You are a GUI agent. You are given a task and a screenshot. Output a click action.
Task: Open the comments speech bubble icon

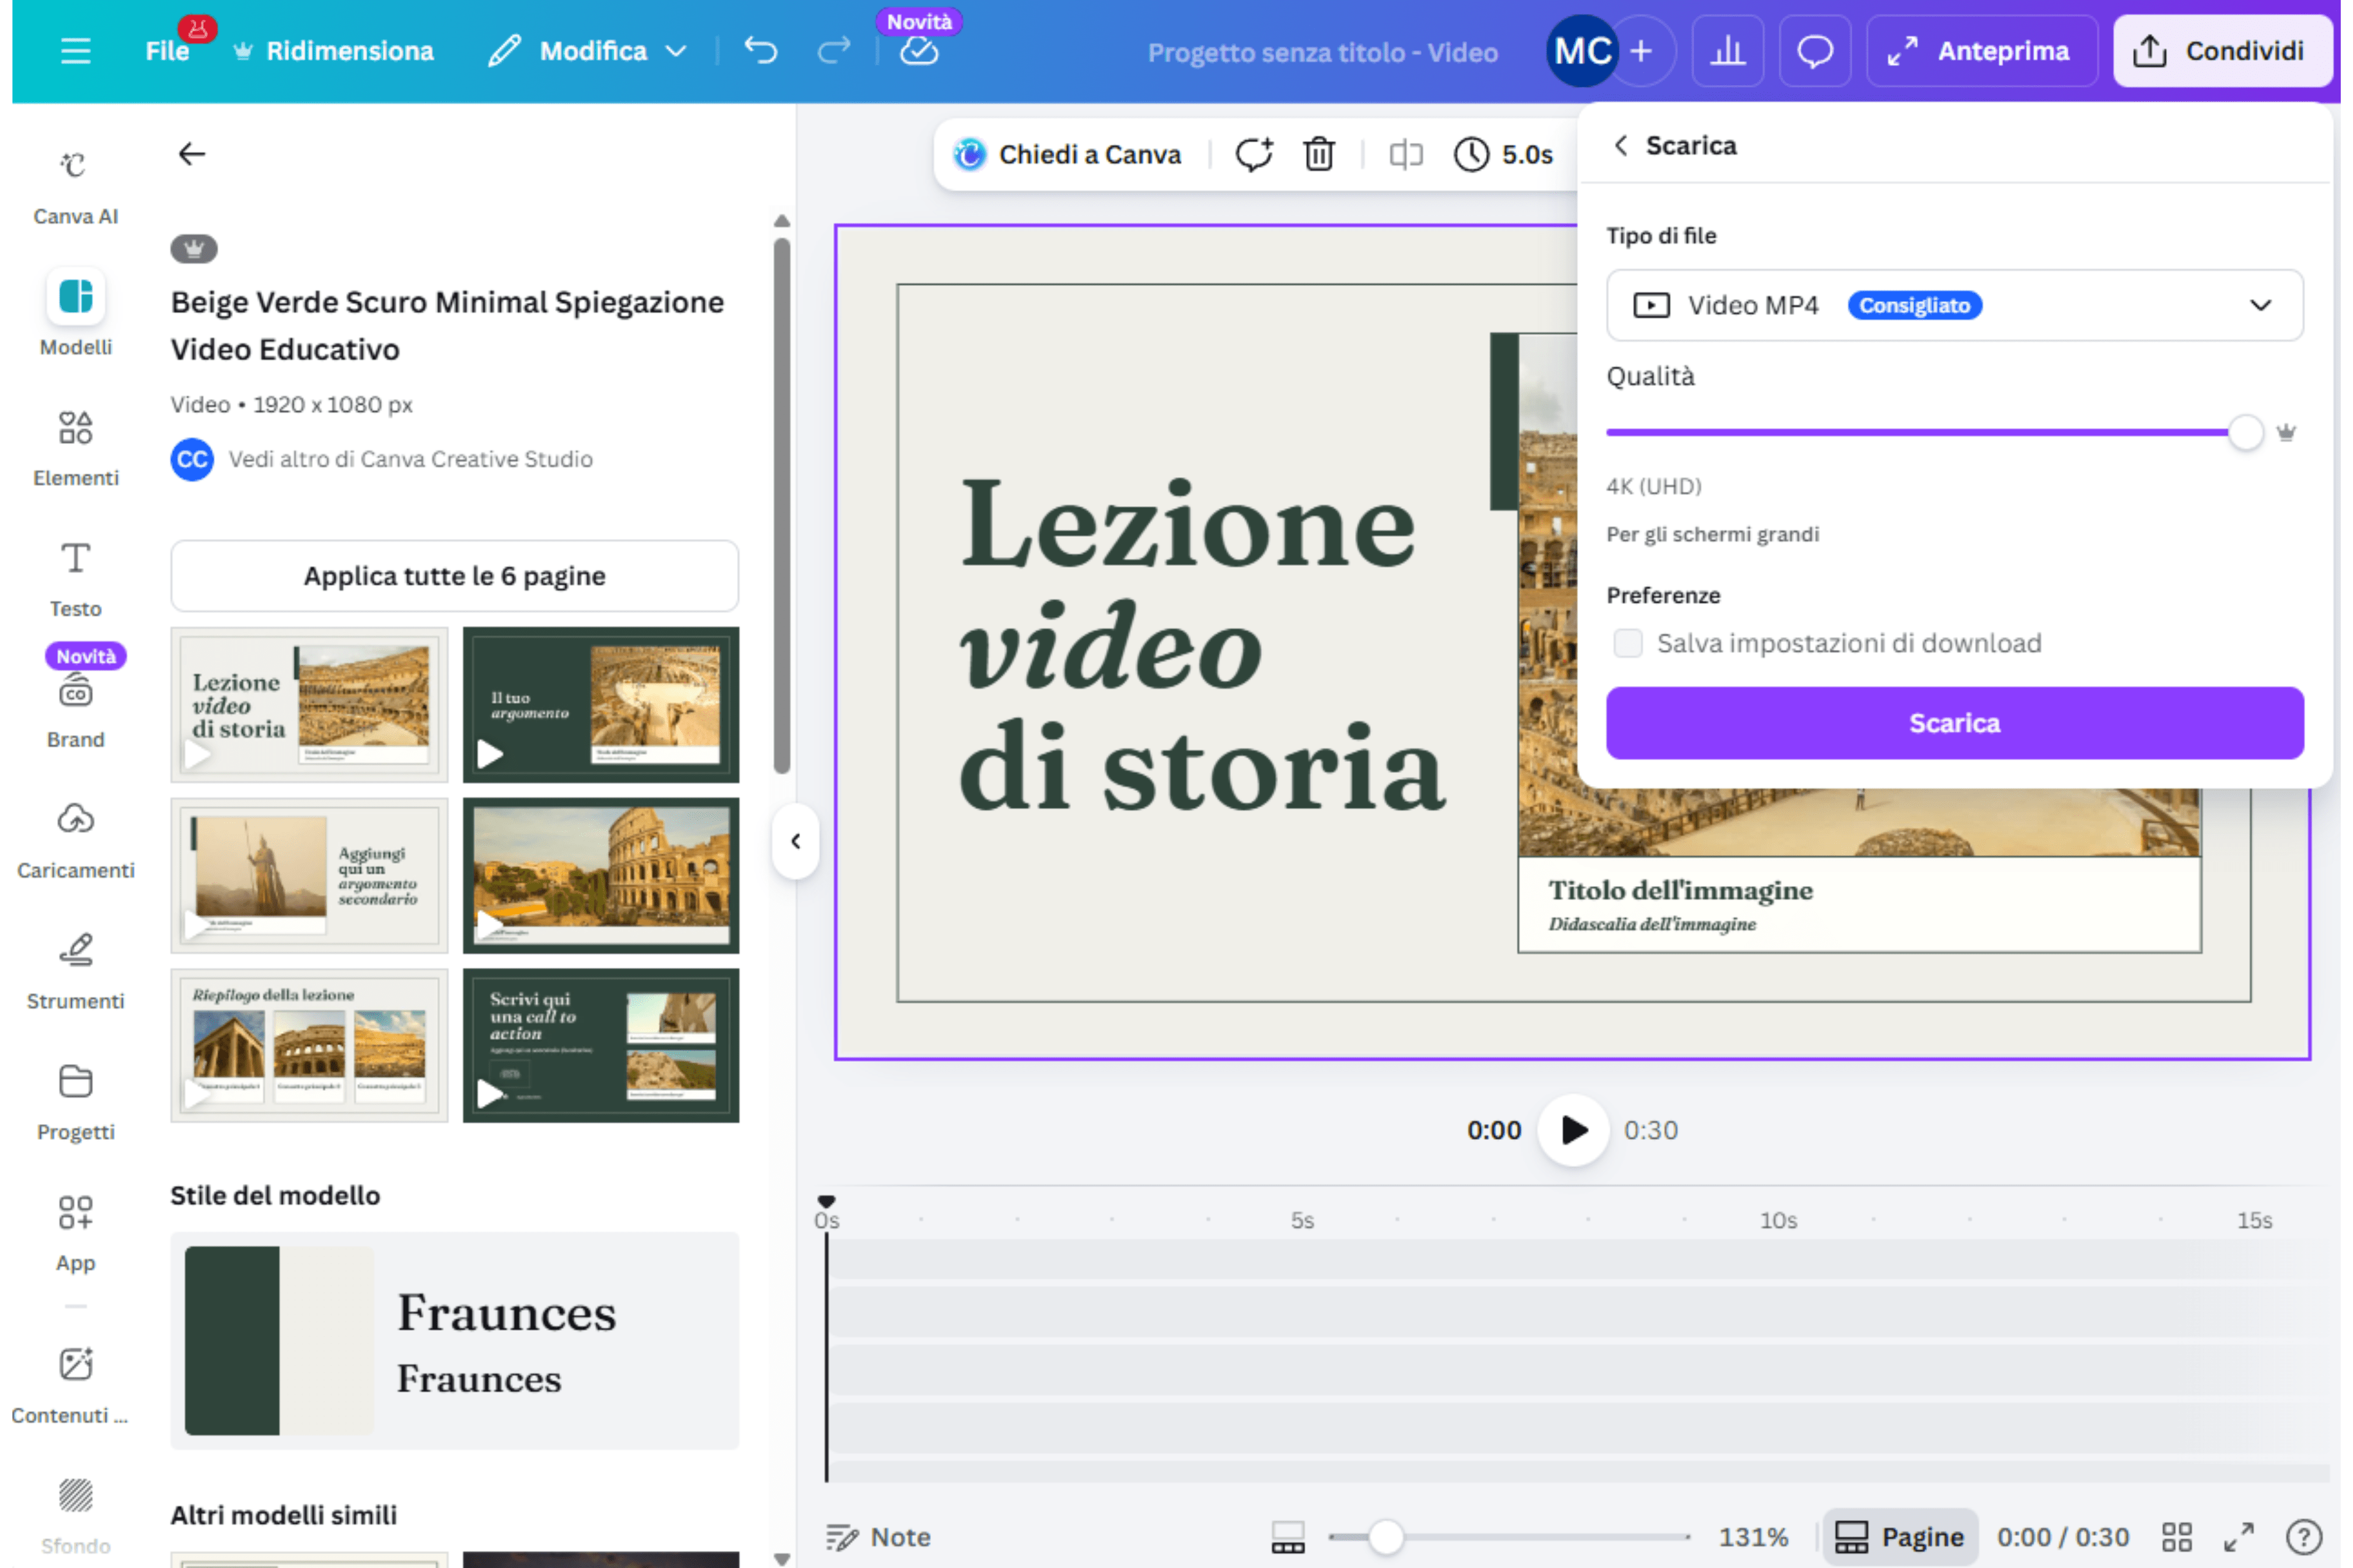click(1814, 50)
